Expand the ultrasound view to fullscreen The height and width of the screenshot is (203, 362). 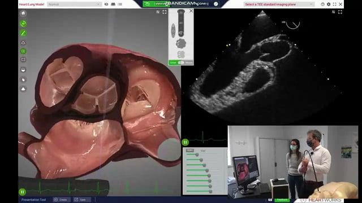340,12
